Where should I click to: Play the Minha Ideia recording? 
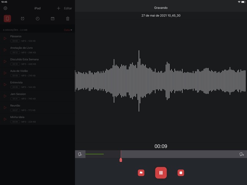[5, 119]
